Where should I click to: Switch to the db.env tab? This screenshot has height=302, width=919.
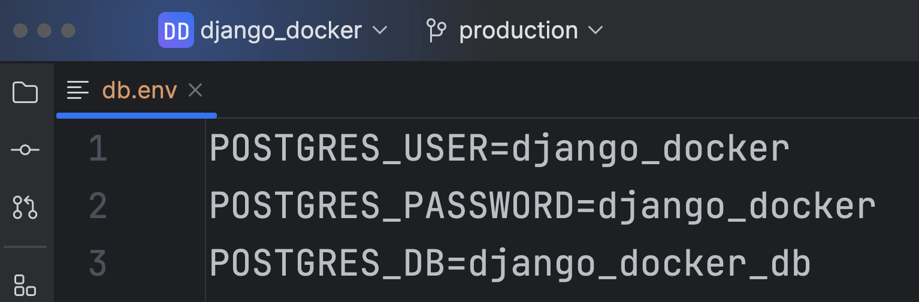point(140,90)
